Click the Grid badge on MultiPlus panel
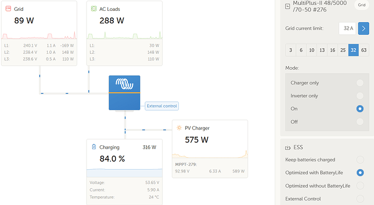This screenshot has width=374, height=205. pyautogui.click(x=362, y=5)
